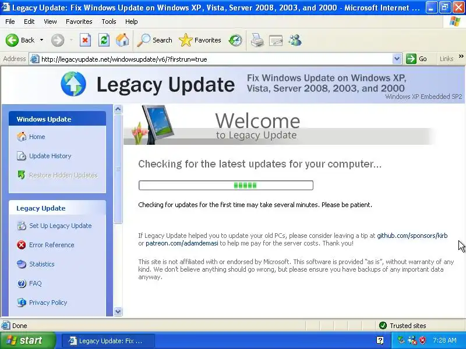Screen dimensions: 466x349
Task: Open Set Up Legacy Update link
Action: pos(61,226)
